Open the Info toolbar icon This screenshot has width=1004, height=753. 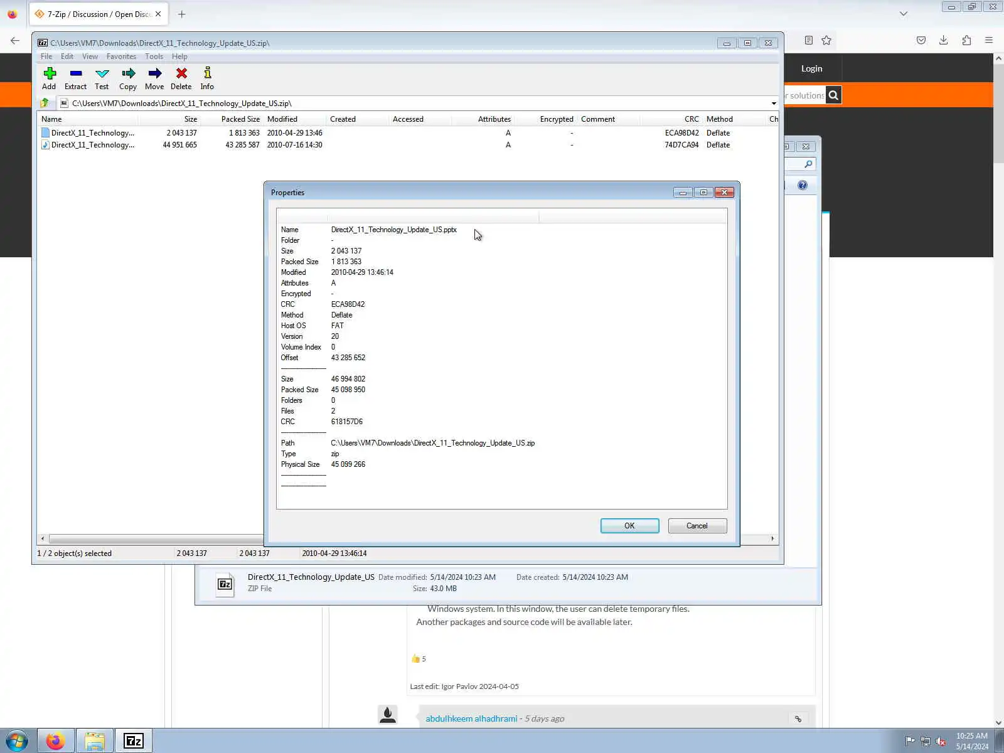click(x=207, y=78)
